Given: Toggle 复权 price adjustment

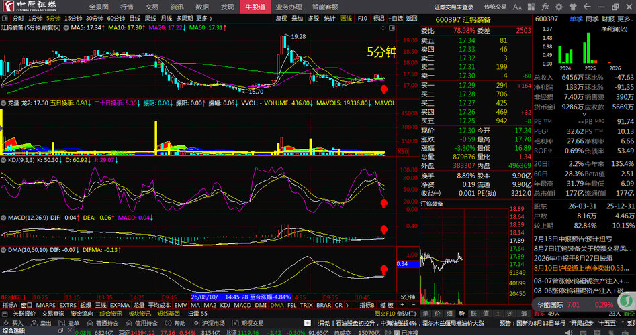Looking at the screenshot, I should pos(281,19).
